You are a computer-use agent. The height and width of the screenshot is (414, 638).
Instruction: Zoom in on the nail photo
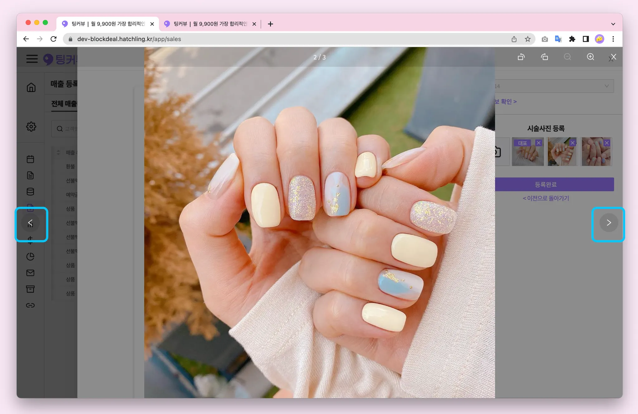590,57
